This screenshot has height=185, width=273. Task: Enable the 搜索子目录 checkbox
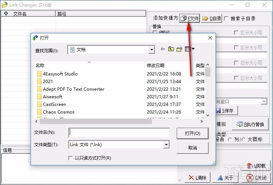coord(226,18)
